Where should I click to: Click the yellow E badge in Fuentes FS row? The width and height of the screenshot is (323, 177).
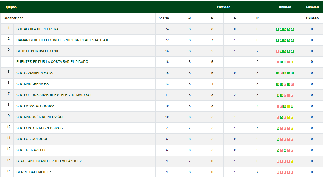coord(292,62)
